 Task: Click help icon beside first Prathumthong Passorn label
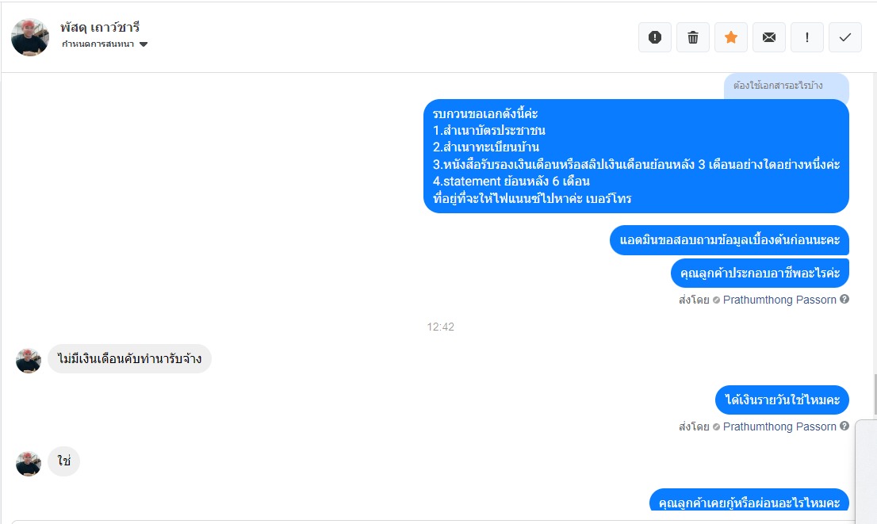coord(844,299)
